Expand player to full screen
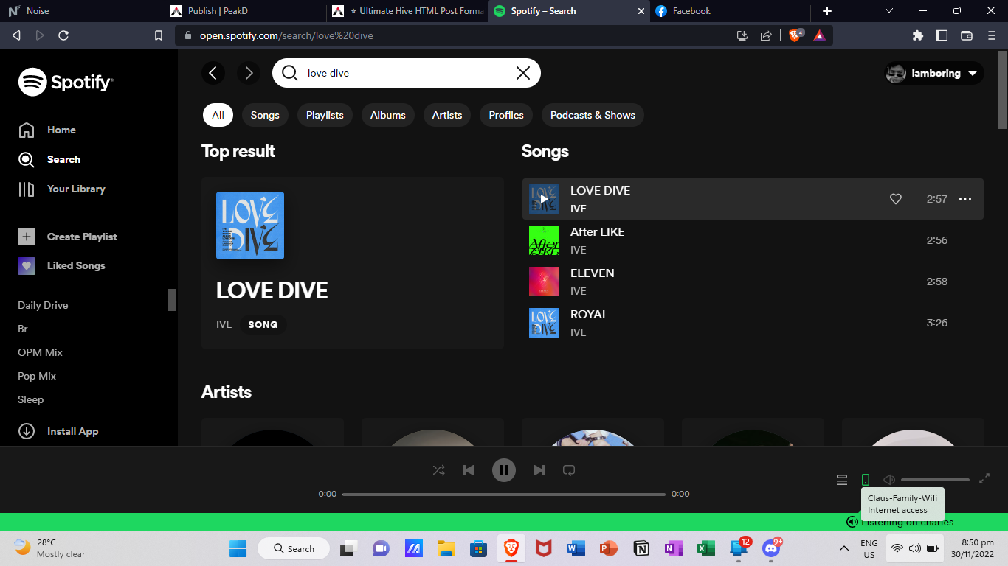 (984, 478)
